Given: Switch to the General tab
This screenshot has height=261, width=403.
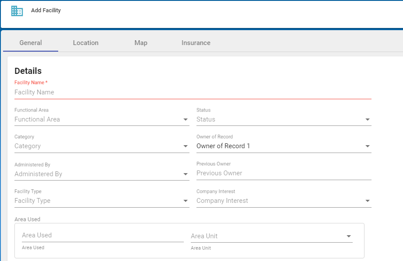Looking at the screenshot, I should coord(31,43).
